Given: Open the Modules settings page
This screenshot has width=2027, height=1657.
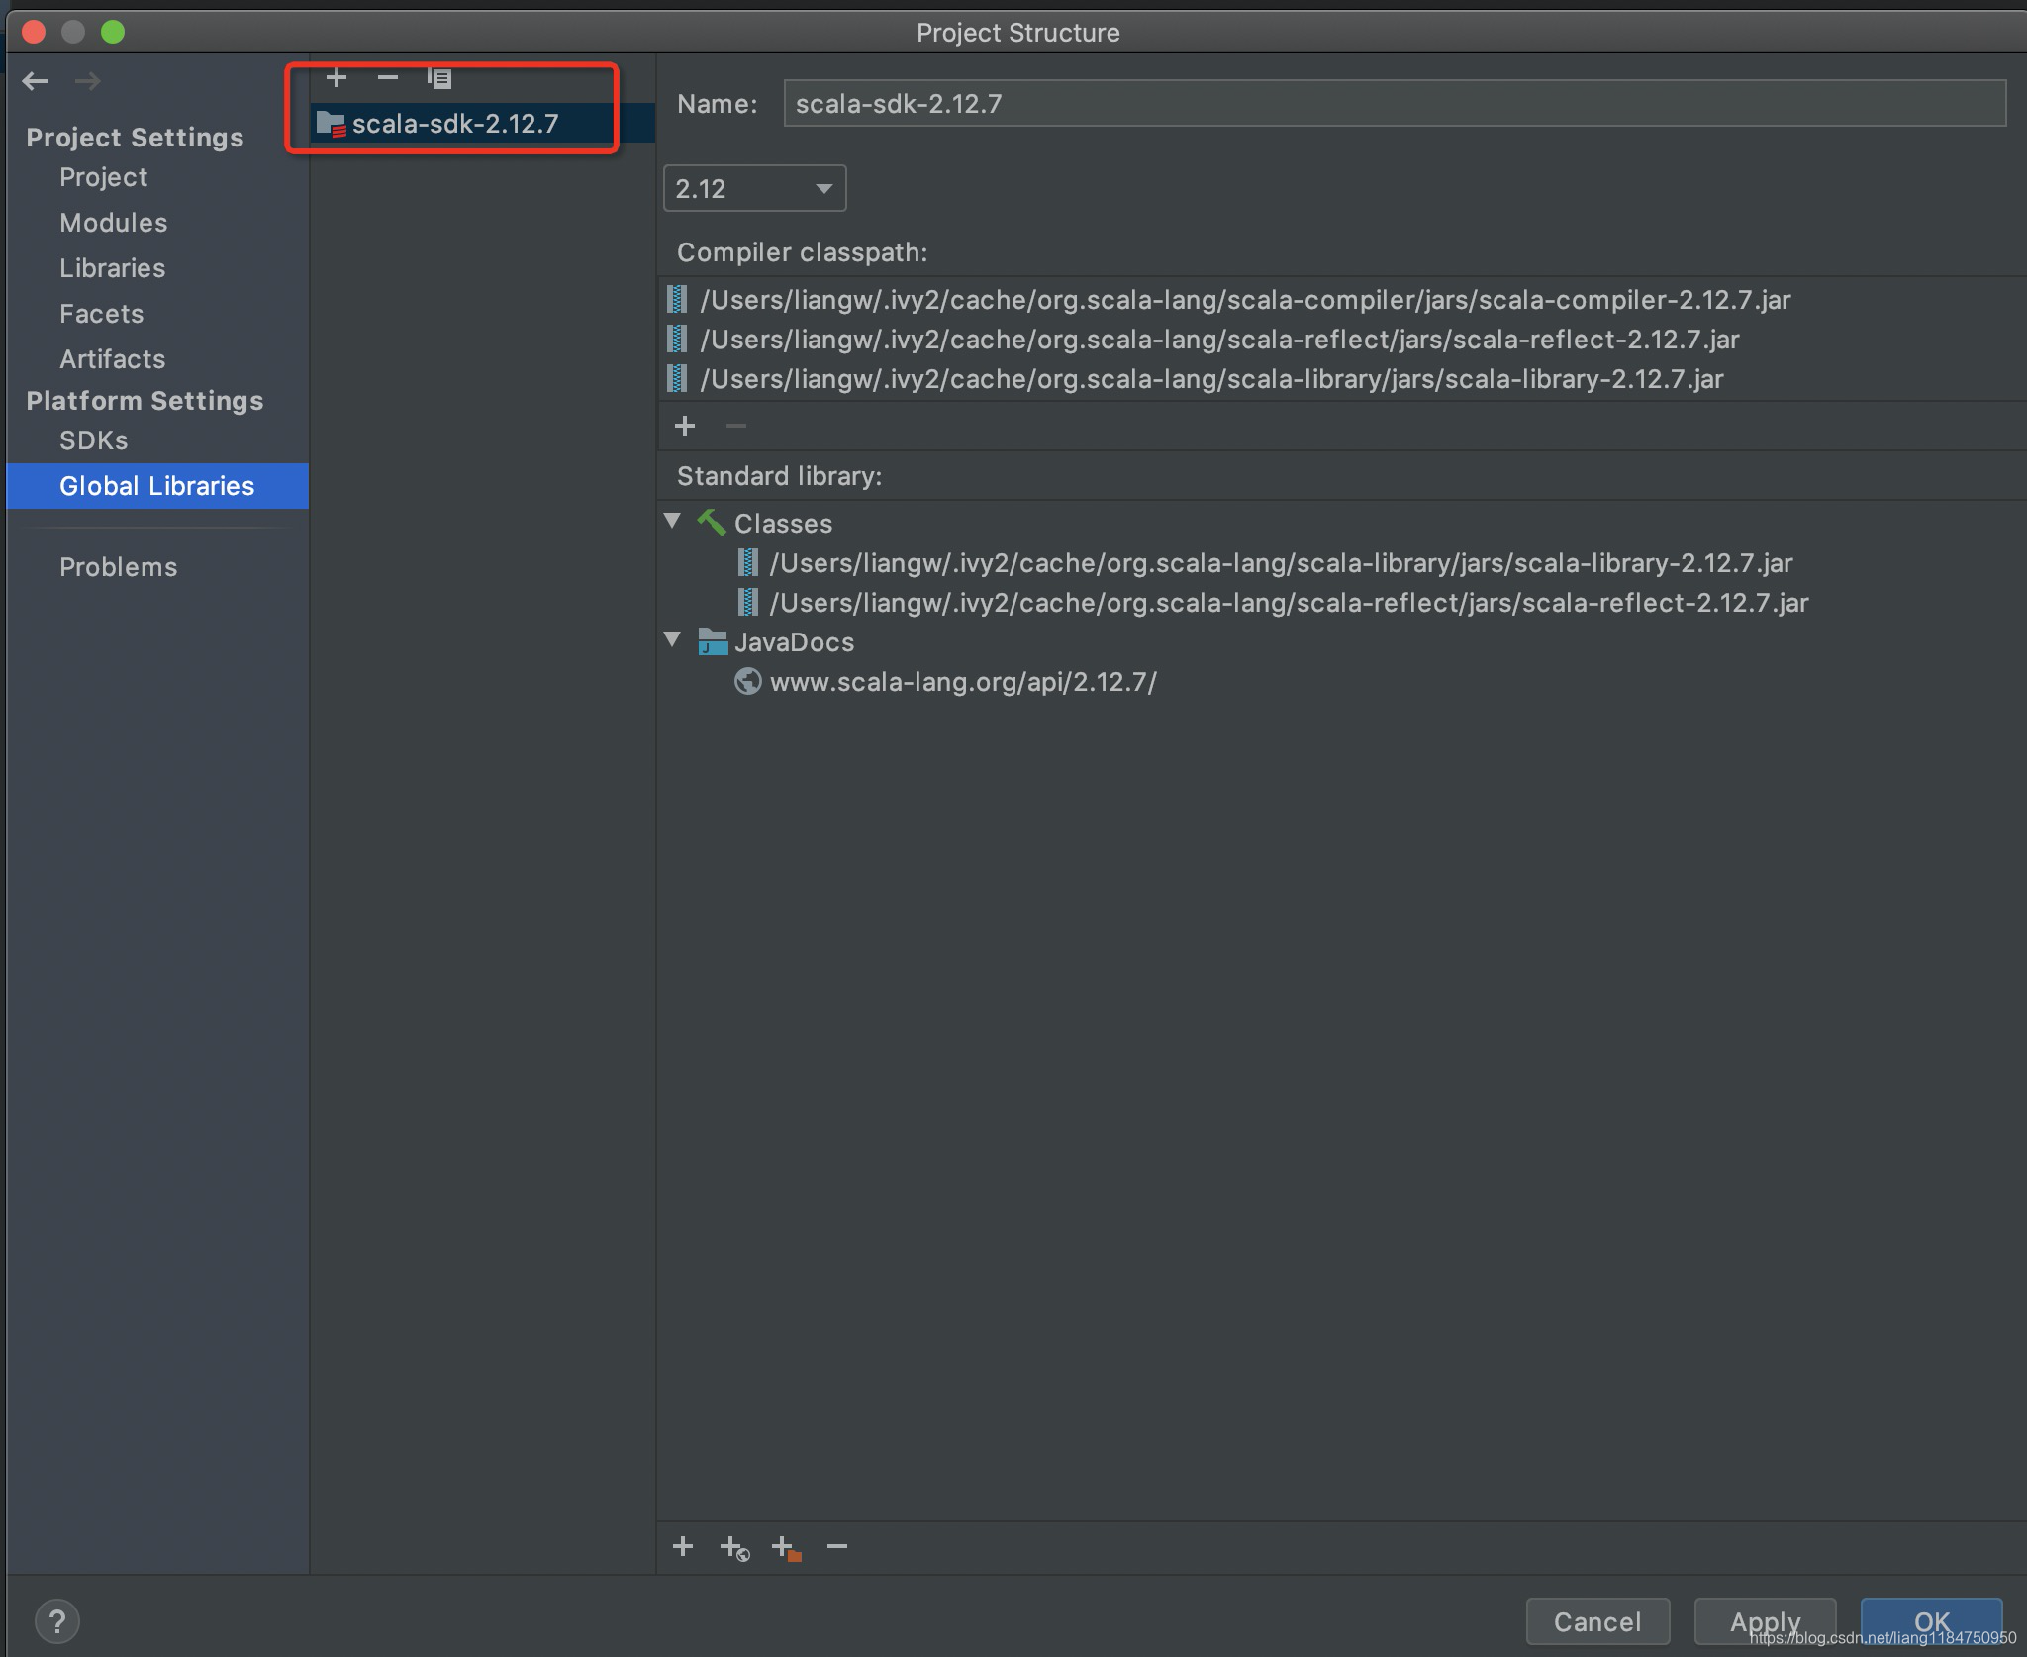Looking at the screenshot, I should (x=113, y=223).
